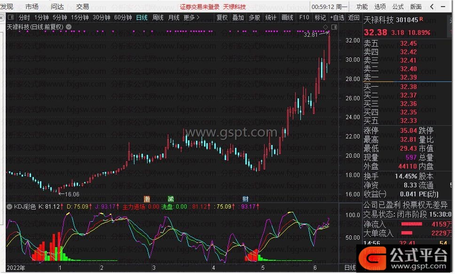The image size is (455, 274).
Task: Switch to 1分钟 chart period
Action: (41, 17)
